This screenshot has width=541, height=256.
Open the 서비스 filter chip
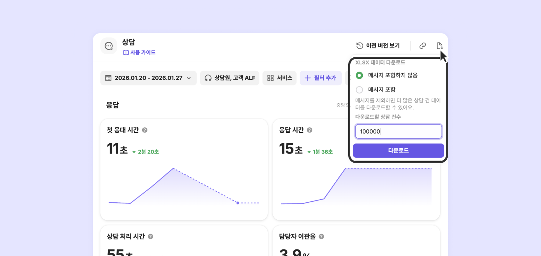(x=280, y=78)
